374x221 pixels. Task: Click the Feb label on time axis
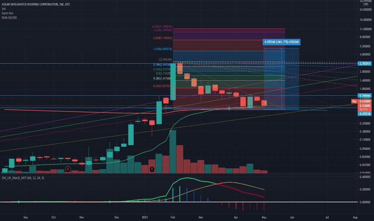pyautogui.click(x=173, y=217)
